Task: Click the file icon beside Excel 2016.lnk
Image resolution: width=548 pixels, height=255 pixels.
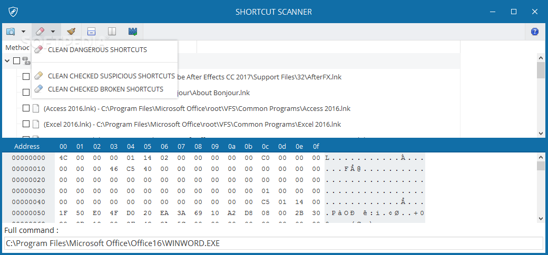Action: [35, 124]
